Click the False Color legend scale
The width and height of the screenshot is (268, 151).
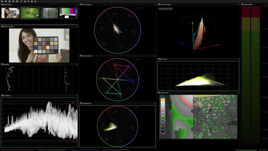(x=163, y=115)
